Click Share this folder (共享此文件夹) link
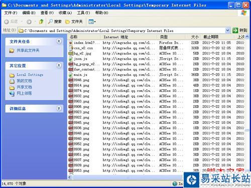 pyautogui.click(x=28, y=50)
